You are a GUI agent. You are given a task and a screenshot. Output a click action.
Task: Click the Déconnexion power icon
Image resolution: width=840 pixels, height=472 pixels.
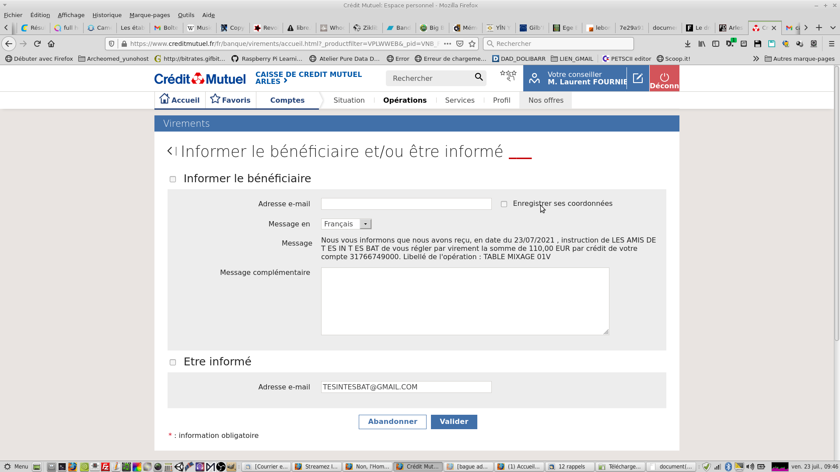[664, 77]
